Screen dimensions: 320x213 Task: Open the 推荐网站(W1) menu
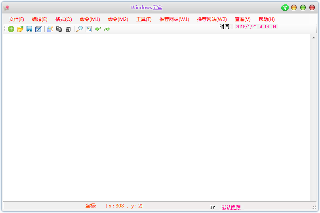point(174,19)
